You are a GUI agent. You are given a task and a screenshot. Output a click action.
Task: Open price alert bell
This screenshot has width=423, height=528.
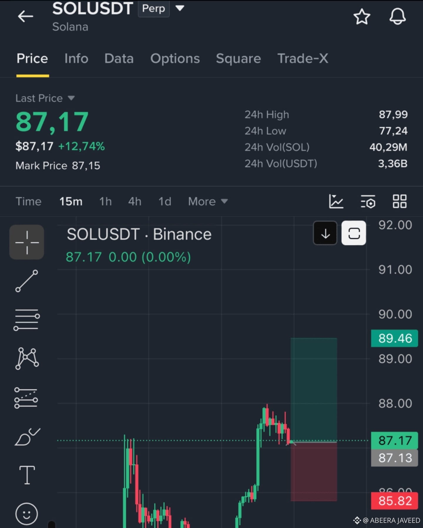coord(397,16)
